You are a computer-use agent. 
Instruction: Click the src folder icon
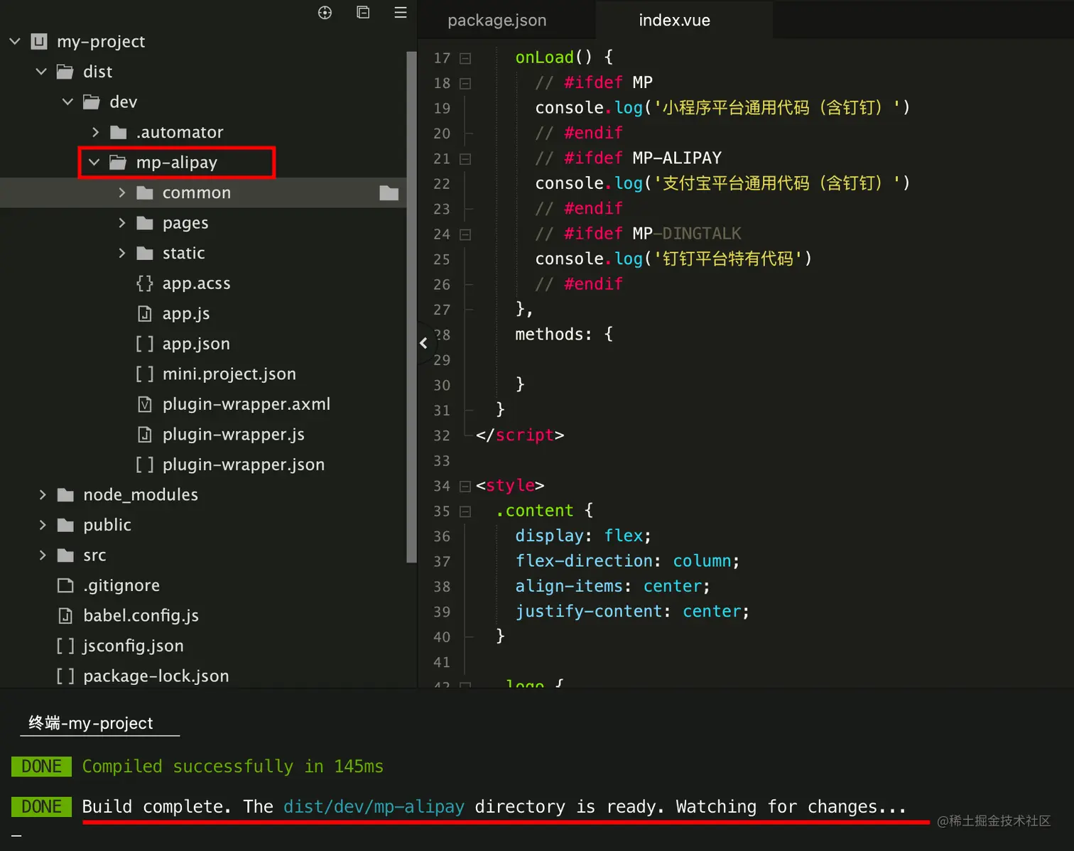click(65, 555)
